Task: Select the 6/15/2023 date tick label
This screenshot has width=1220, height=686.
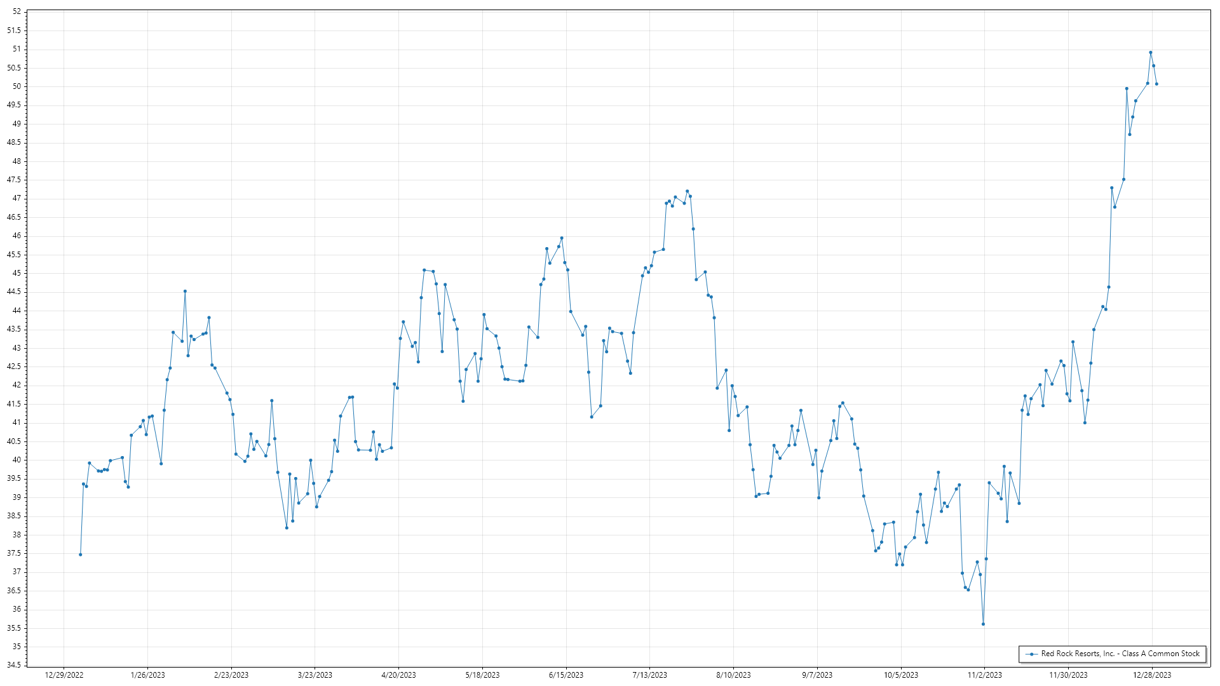Action: (x=566, y=675)
